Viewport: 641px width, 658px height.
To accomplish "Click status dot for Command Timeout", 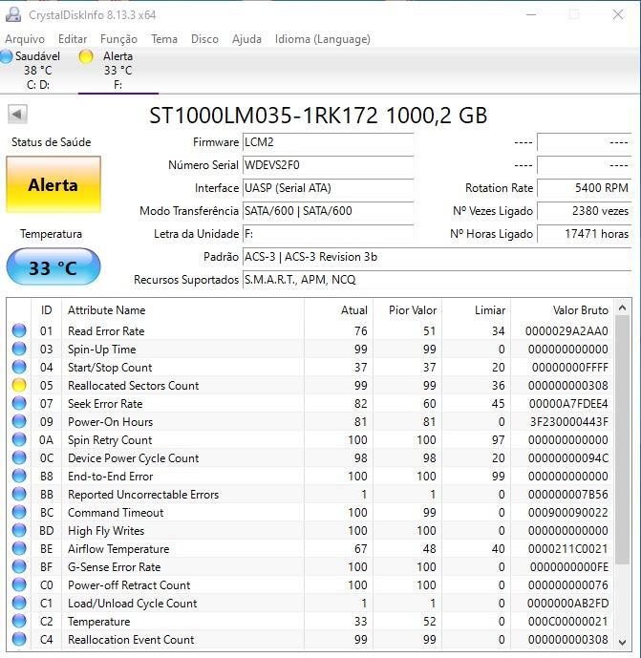I will tap(19, 512).
